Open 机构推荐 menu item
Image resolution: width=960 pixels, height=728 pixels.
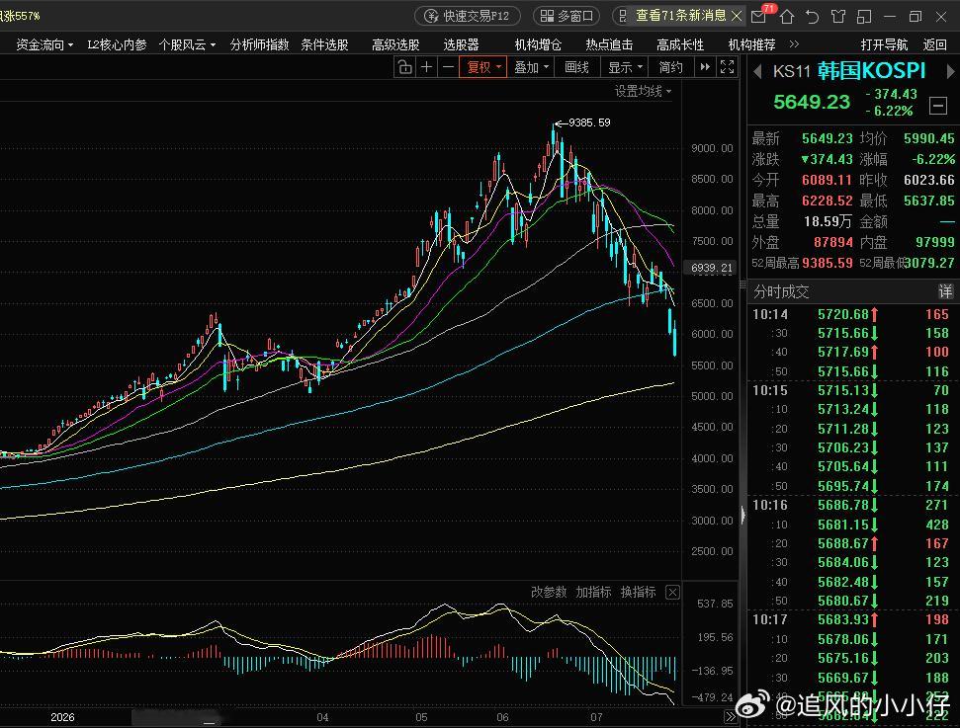(x=751, y=44)
